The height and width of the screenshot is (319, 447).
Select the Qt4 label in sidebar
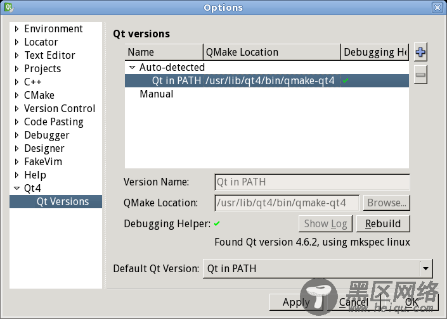[32, 188]
